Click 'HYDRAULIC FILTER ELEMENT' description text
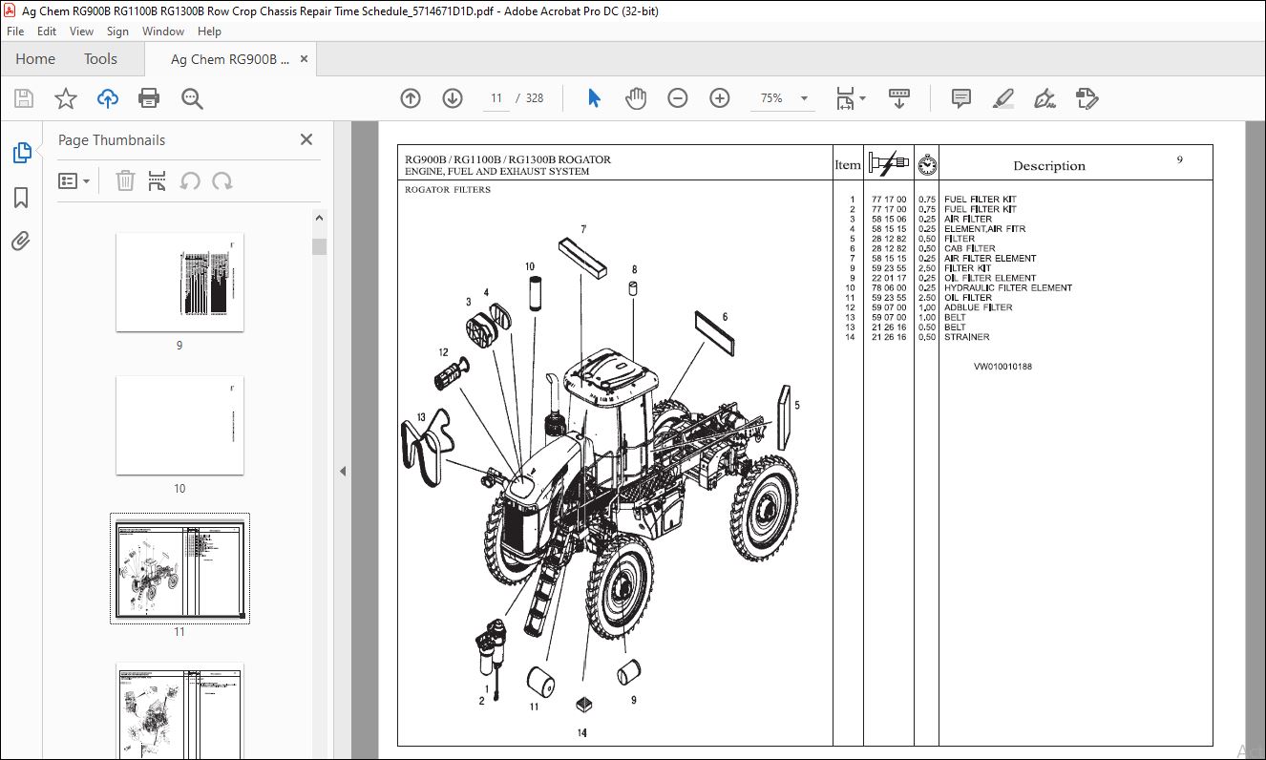The image size is (1266, 760). pyautogui.click(x=1007, y=287)
